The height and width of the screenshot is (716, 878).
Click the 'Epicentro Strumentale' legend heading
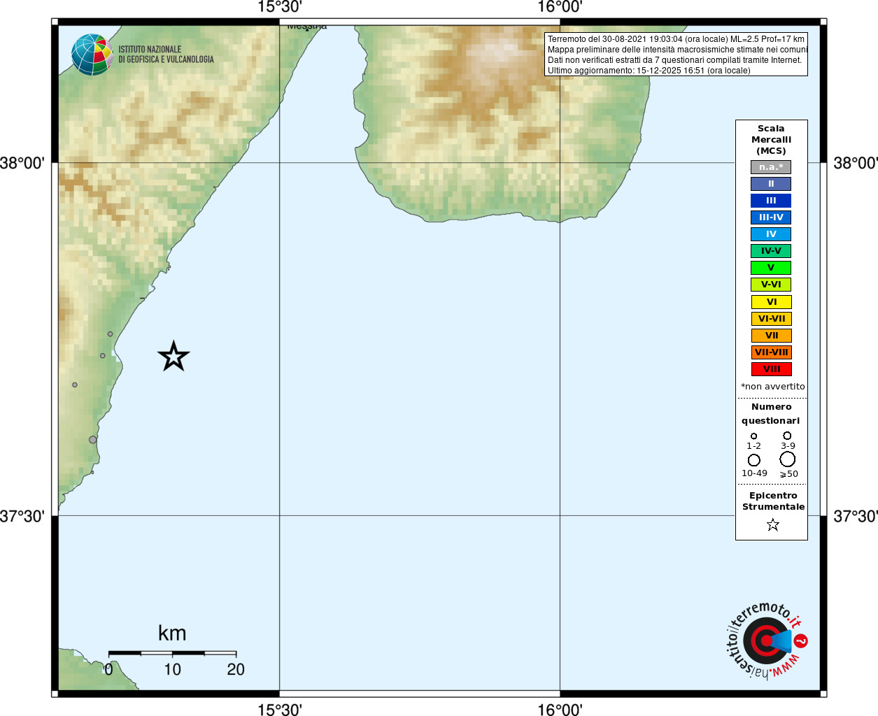click(x=773, y=501)
